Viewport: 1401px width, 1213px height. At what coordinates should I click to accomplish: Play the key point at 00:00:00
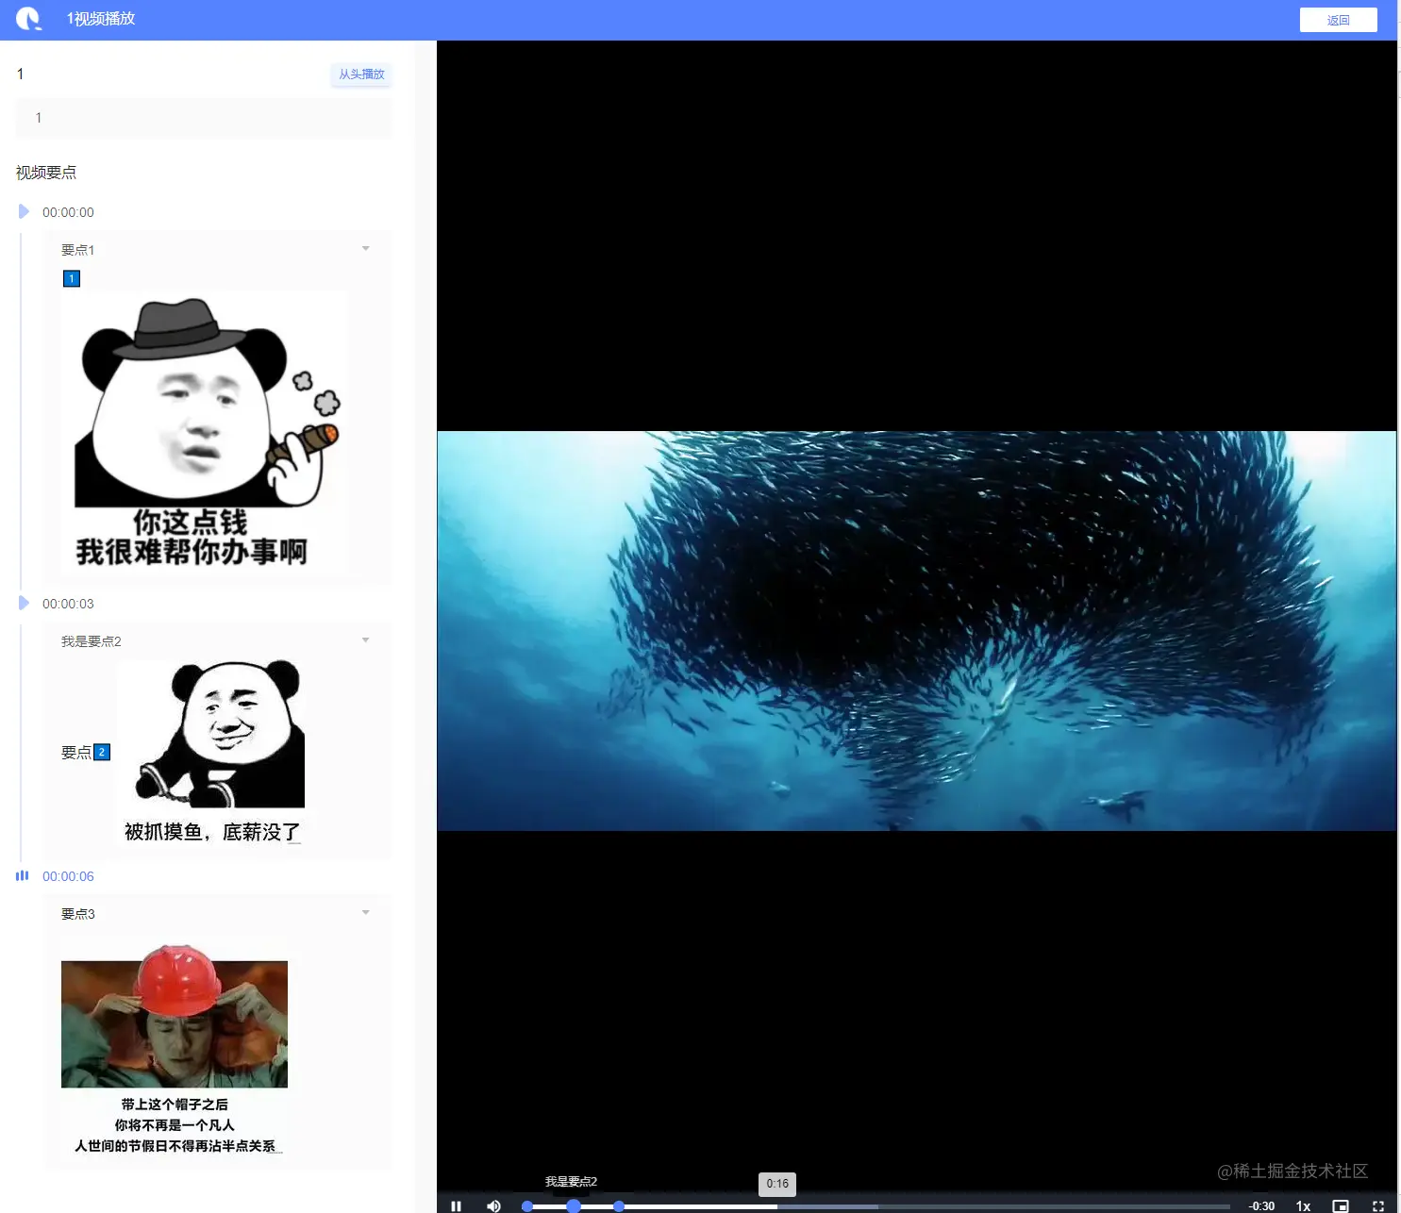tap(24, 211)
